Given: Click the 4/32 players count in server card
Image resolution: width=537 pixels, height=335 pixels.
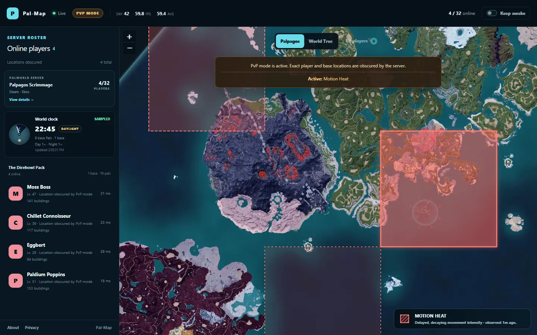Looking at the screenshot, I should (x=104, y=83).
